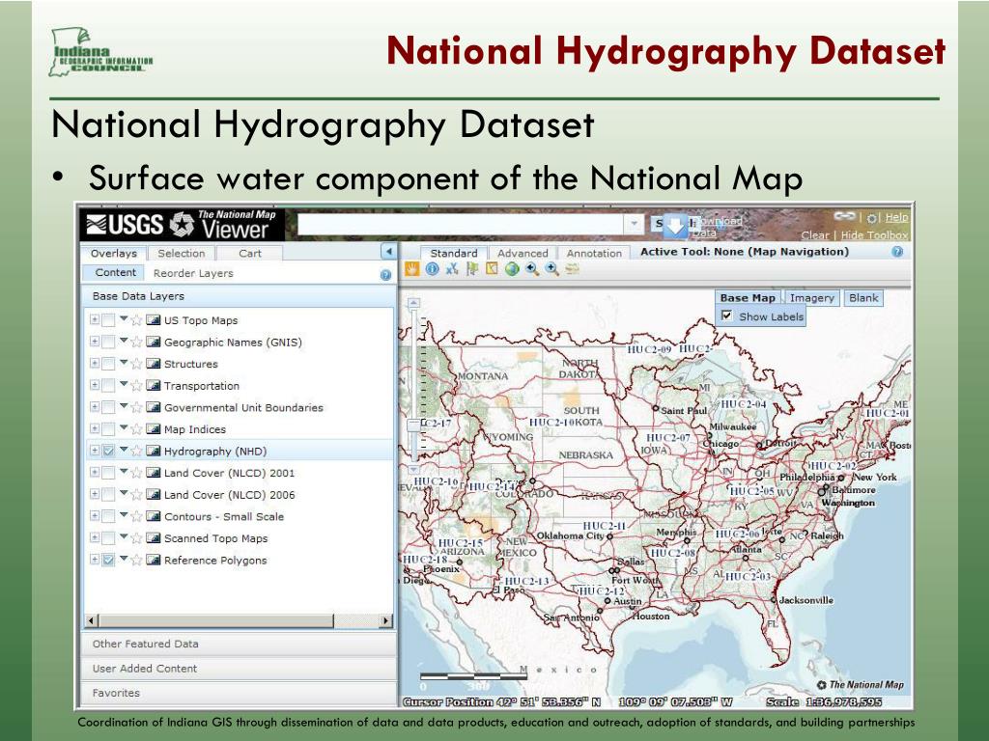989x741 pixels.
Task: Activate the Identify info tool
Action: (432, 270)
